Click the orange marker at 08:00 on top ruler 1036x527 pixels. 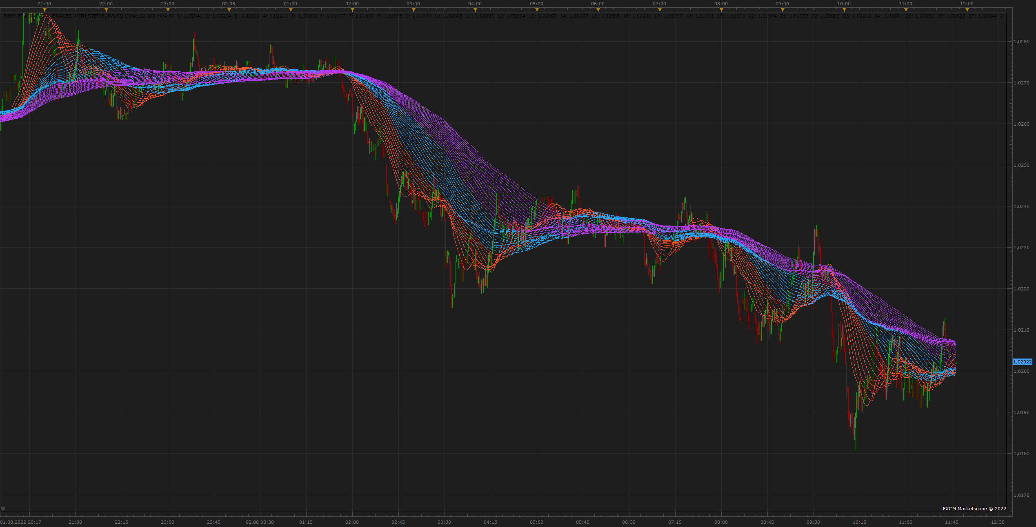pos(721,9)
